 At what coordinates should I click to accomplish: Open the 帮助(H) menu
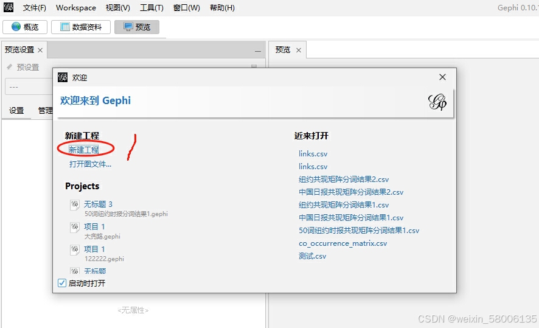[223, 7]
